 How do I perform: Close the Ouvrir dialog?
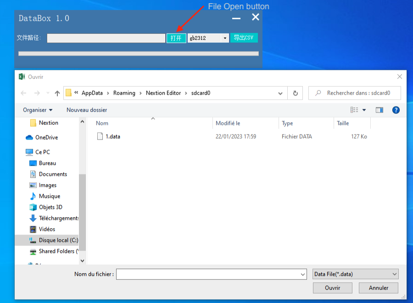tap(399, 77)
